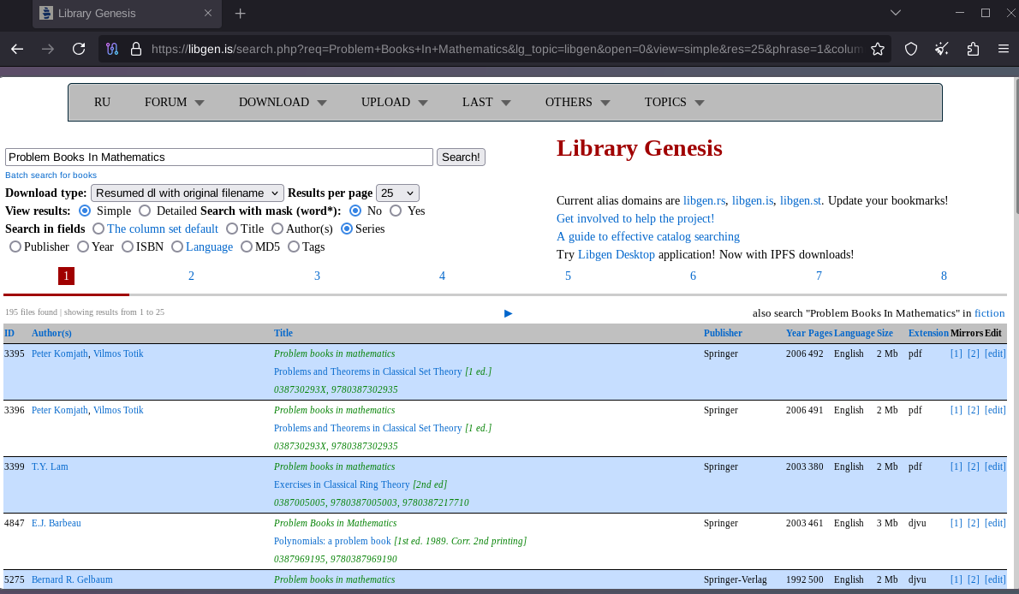Search in Publisher field
1019x594 pixels.
coord(15,247)
